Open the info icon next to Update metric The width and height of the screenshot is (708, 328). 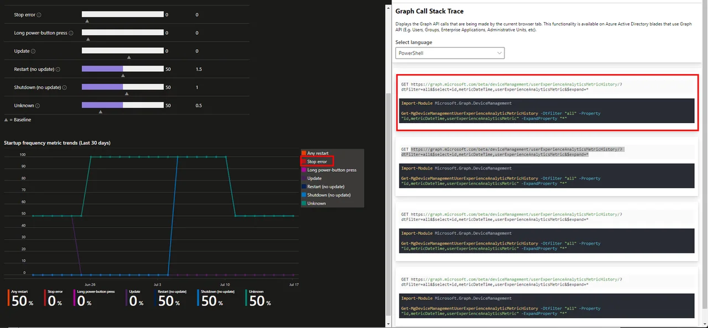tap(33, 51)
